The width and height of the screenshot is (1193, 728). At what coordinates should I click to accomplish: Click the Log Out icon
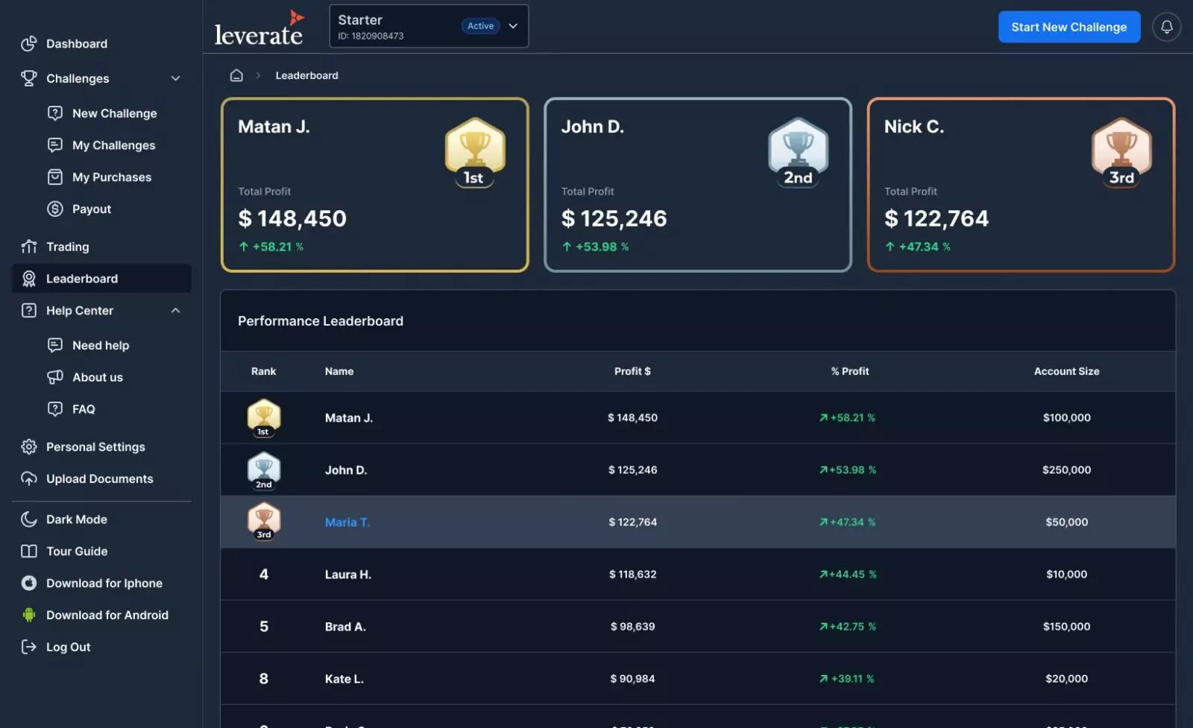tap(29, 648)
